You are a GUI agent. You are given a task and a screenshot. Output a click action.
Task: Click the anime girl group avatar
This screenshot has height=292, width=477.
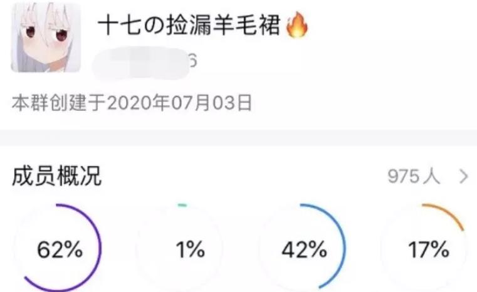pos(45,38)
